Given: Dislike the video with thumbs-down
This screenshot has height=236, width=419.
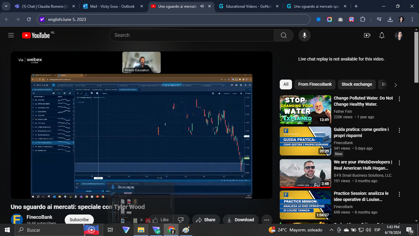Looking at the screenshot, I should coord(181,220).
